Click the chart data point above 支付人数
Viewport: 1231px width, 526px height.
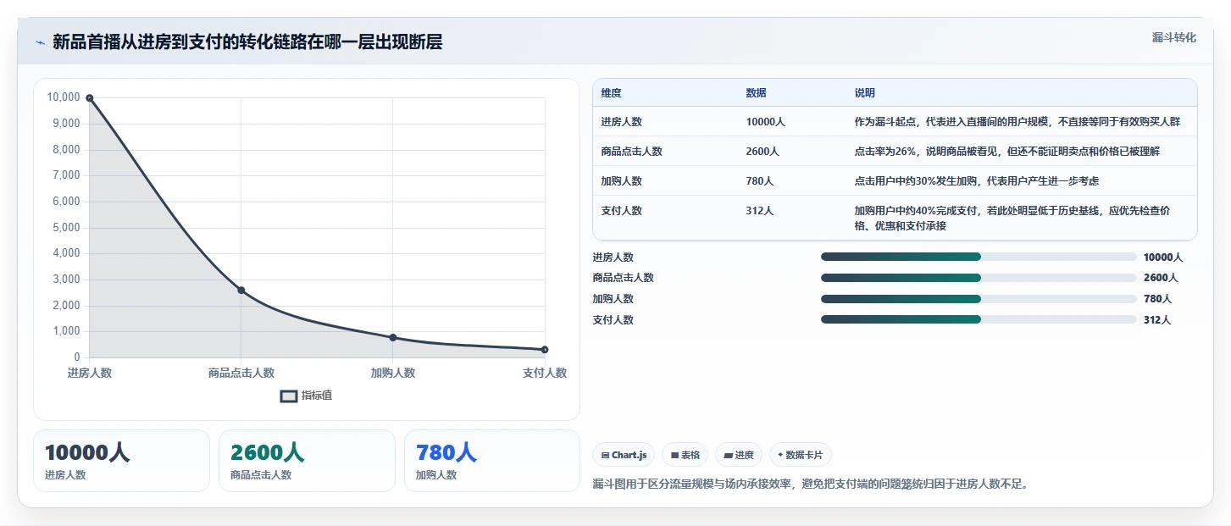tap(545, 350)
